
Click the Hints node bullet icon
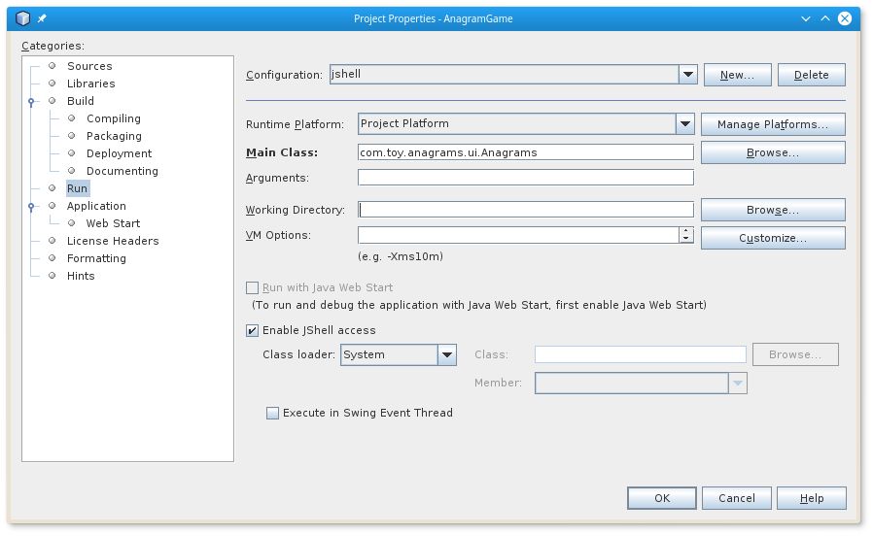pos(52,276)
